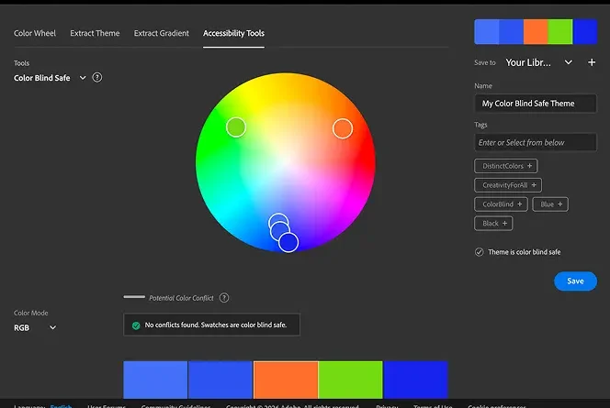610x408 pixels.
Task: Expand the Color Blind Safe tools dropdown
Action: 83,78
